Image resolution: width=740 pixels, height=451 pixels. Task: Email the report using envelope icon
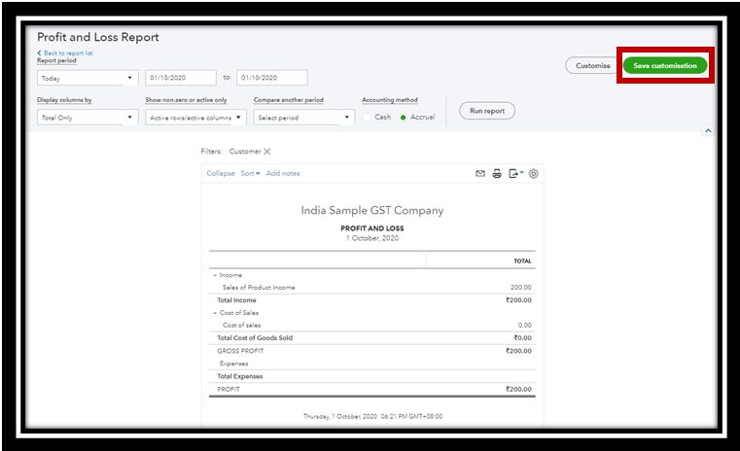[479, 174]
